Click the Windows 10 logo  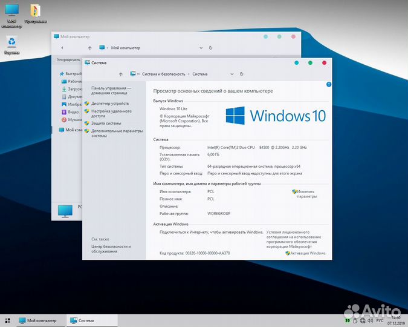click(276, 116)
